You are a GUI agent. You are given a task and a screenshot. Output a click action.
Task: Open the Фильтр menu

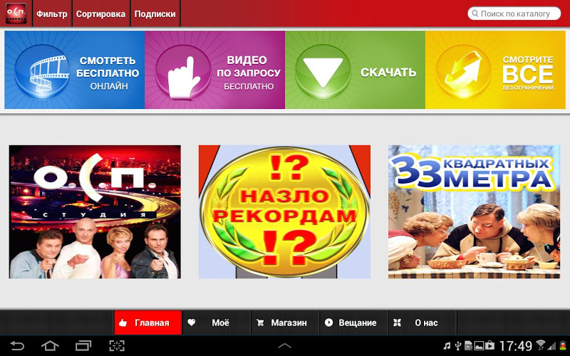52,14
